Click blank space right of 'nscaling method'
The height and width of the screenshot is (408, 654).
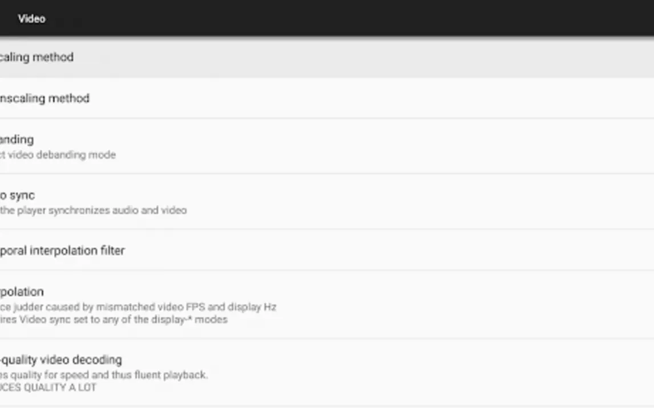(342, 98)
